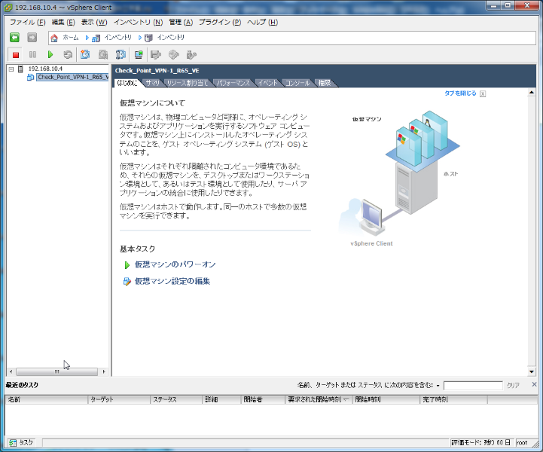Click the タスク status bar button
Screen dimensions: 543x452
click(21, 443)
